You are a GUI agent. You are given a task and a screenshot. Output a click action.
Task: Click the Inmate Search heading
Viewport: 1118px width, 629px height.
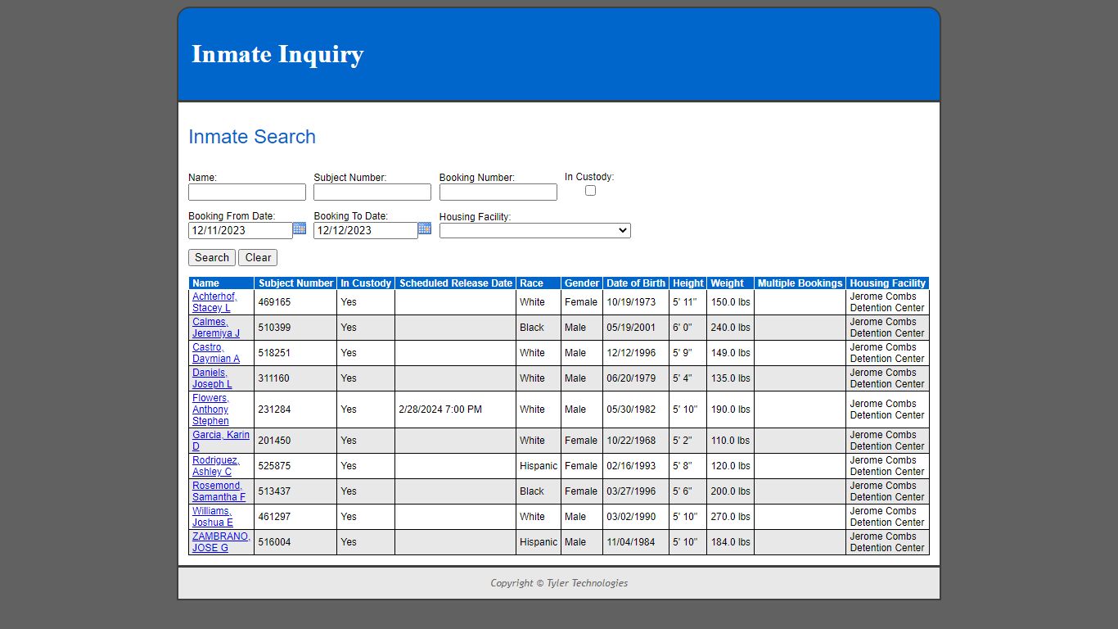coord(252,137)
